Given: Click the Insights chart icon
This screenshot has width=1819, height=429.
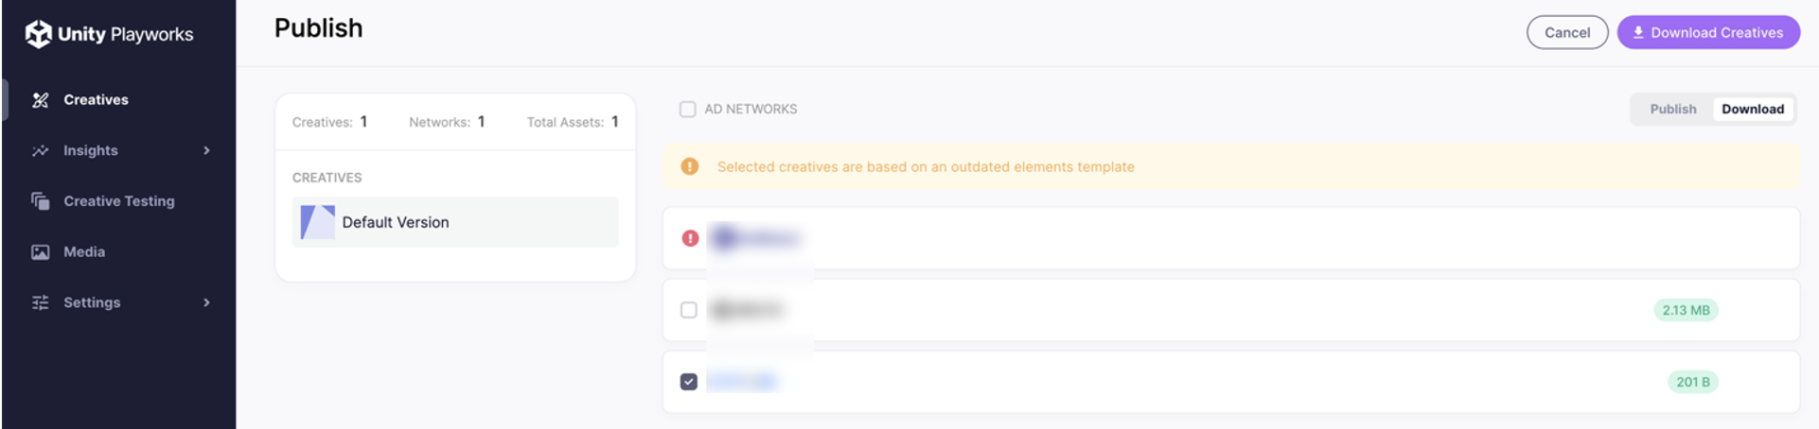Looking at the screenshot, I should click(40, 151).
